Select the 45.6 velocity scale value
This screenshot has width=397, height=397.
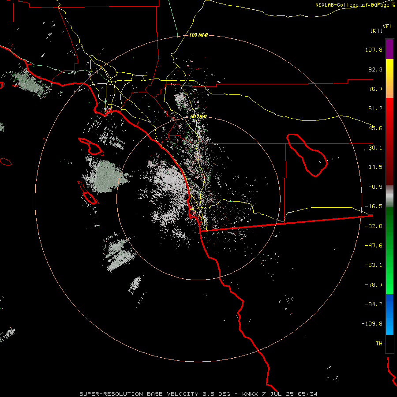tap(375, 128)
